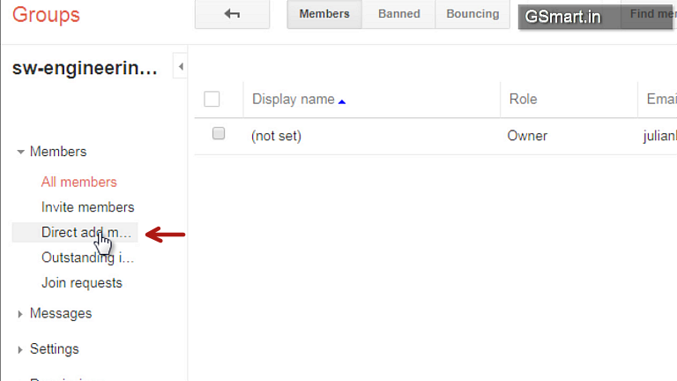The width and height of the screenshot is (677, 381).
Task: Open the sw-engineering group title
Action: (x=85, y=68)
